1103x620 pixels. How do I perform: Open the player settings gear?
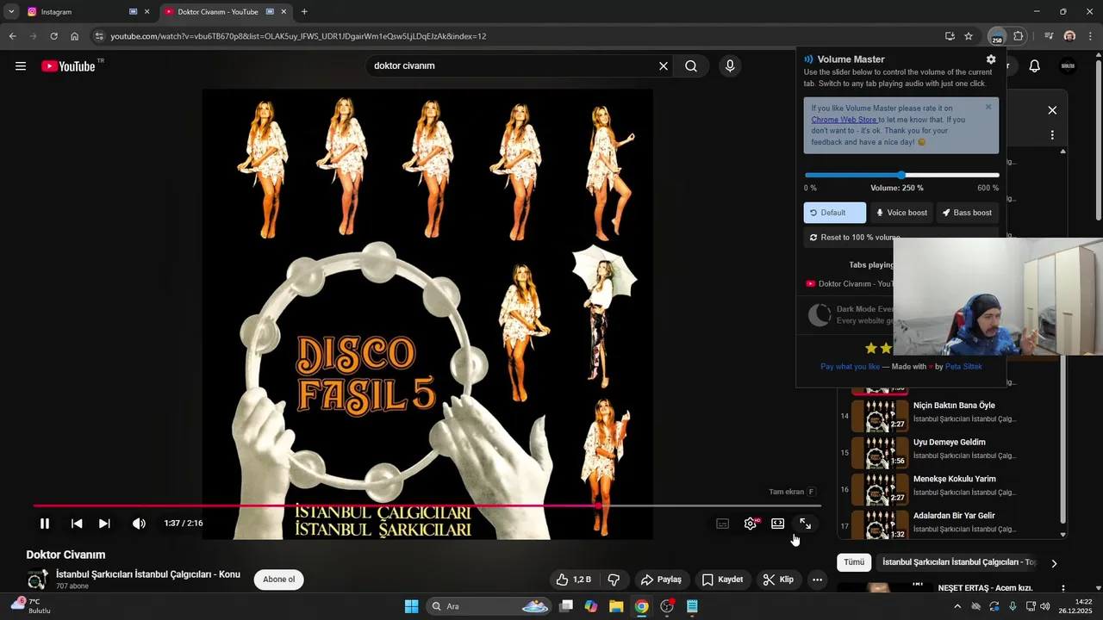click(x=751, y=524)
